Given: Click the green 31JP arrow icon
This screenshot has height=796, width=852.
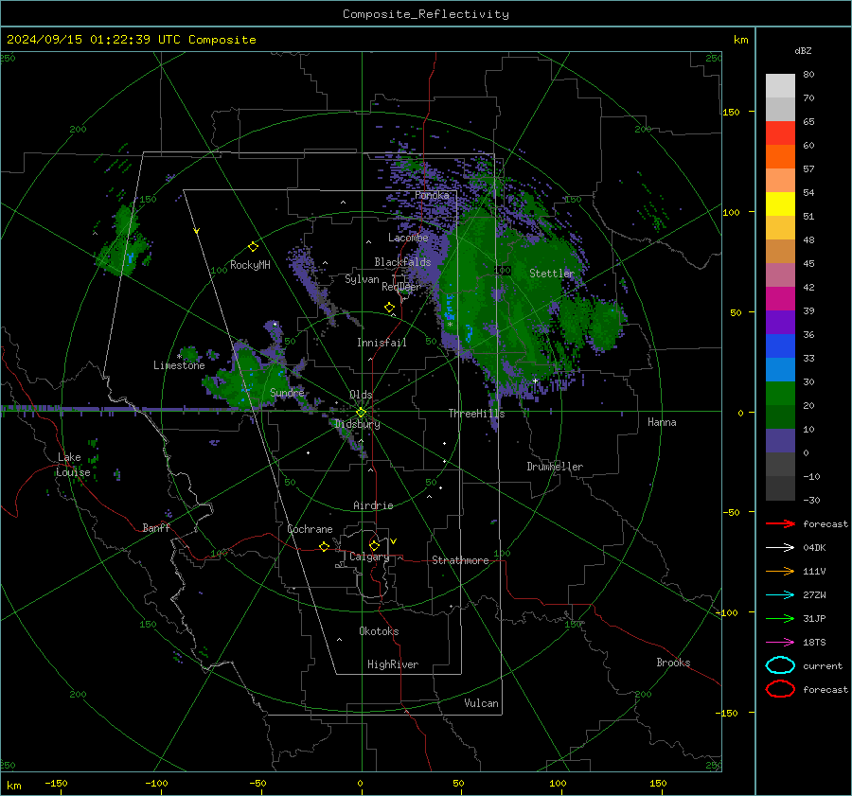Looking at the screenshot, I should pos(780,618).
